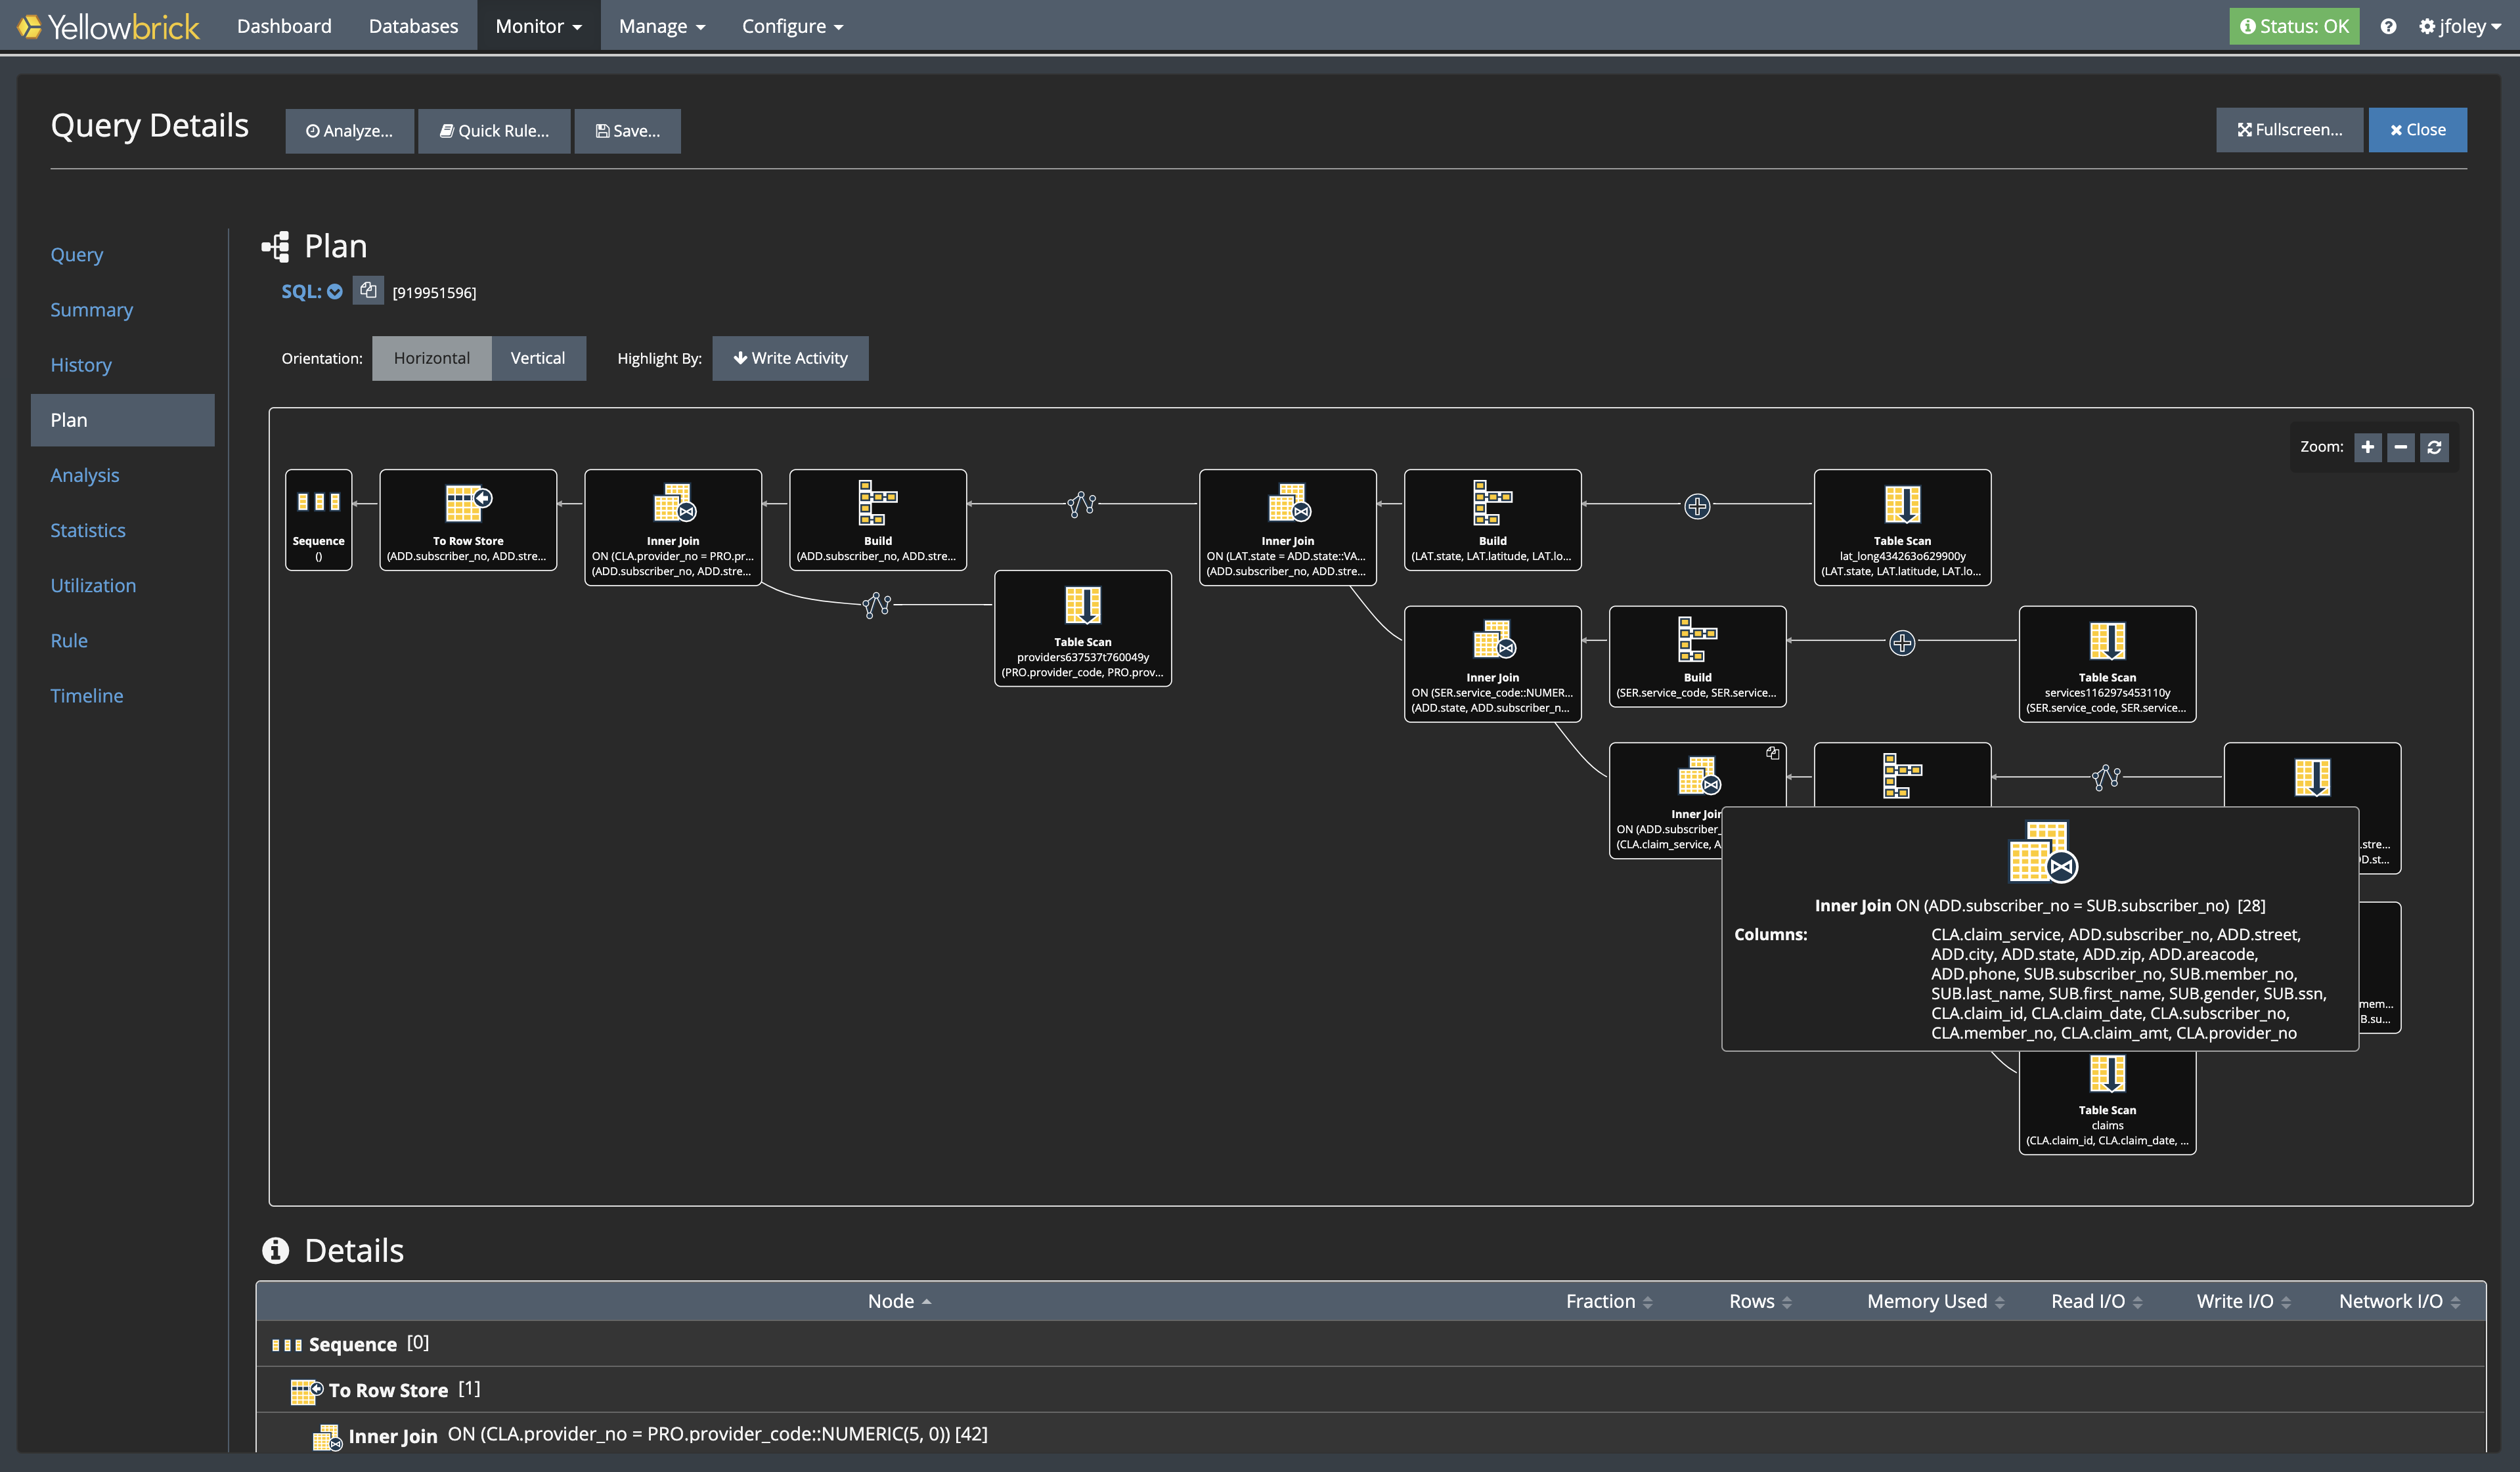2520x1472 pixels.
Task: Click the Yellowbrick logo
Action: pos(108,26)
